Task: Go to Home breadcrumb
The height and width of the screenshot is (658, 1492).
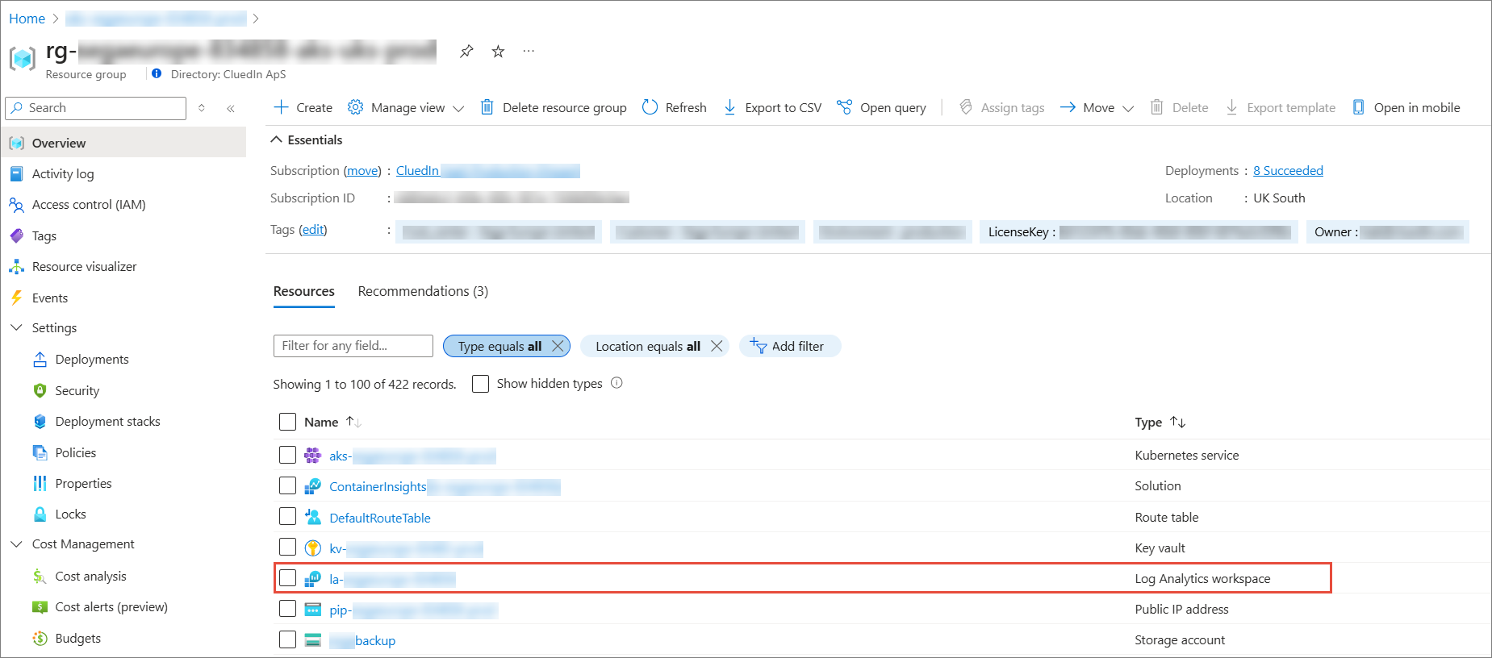Action: (x=27, y=19)
